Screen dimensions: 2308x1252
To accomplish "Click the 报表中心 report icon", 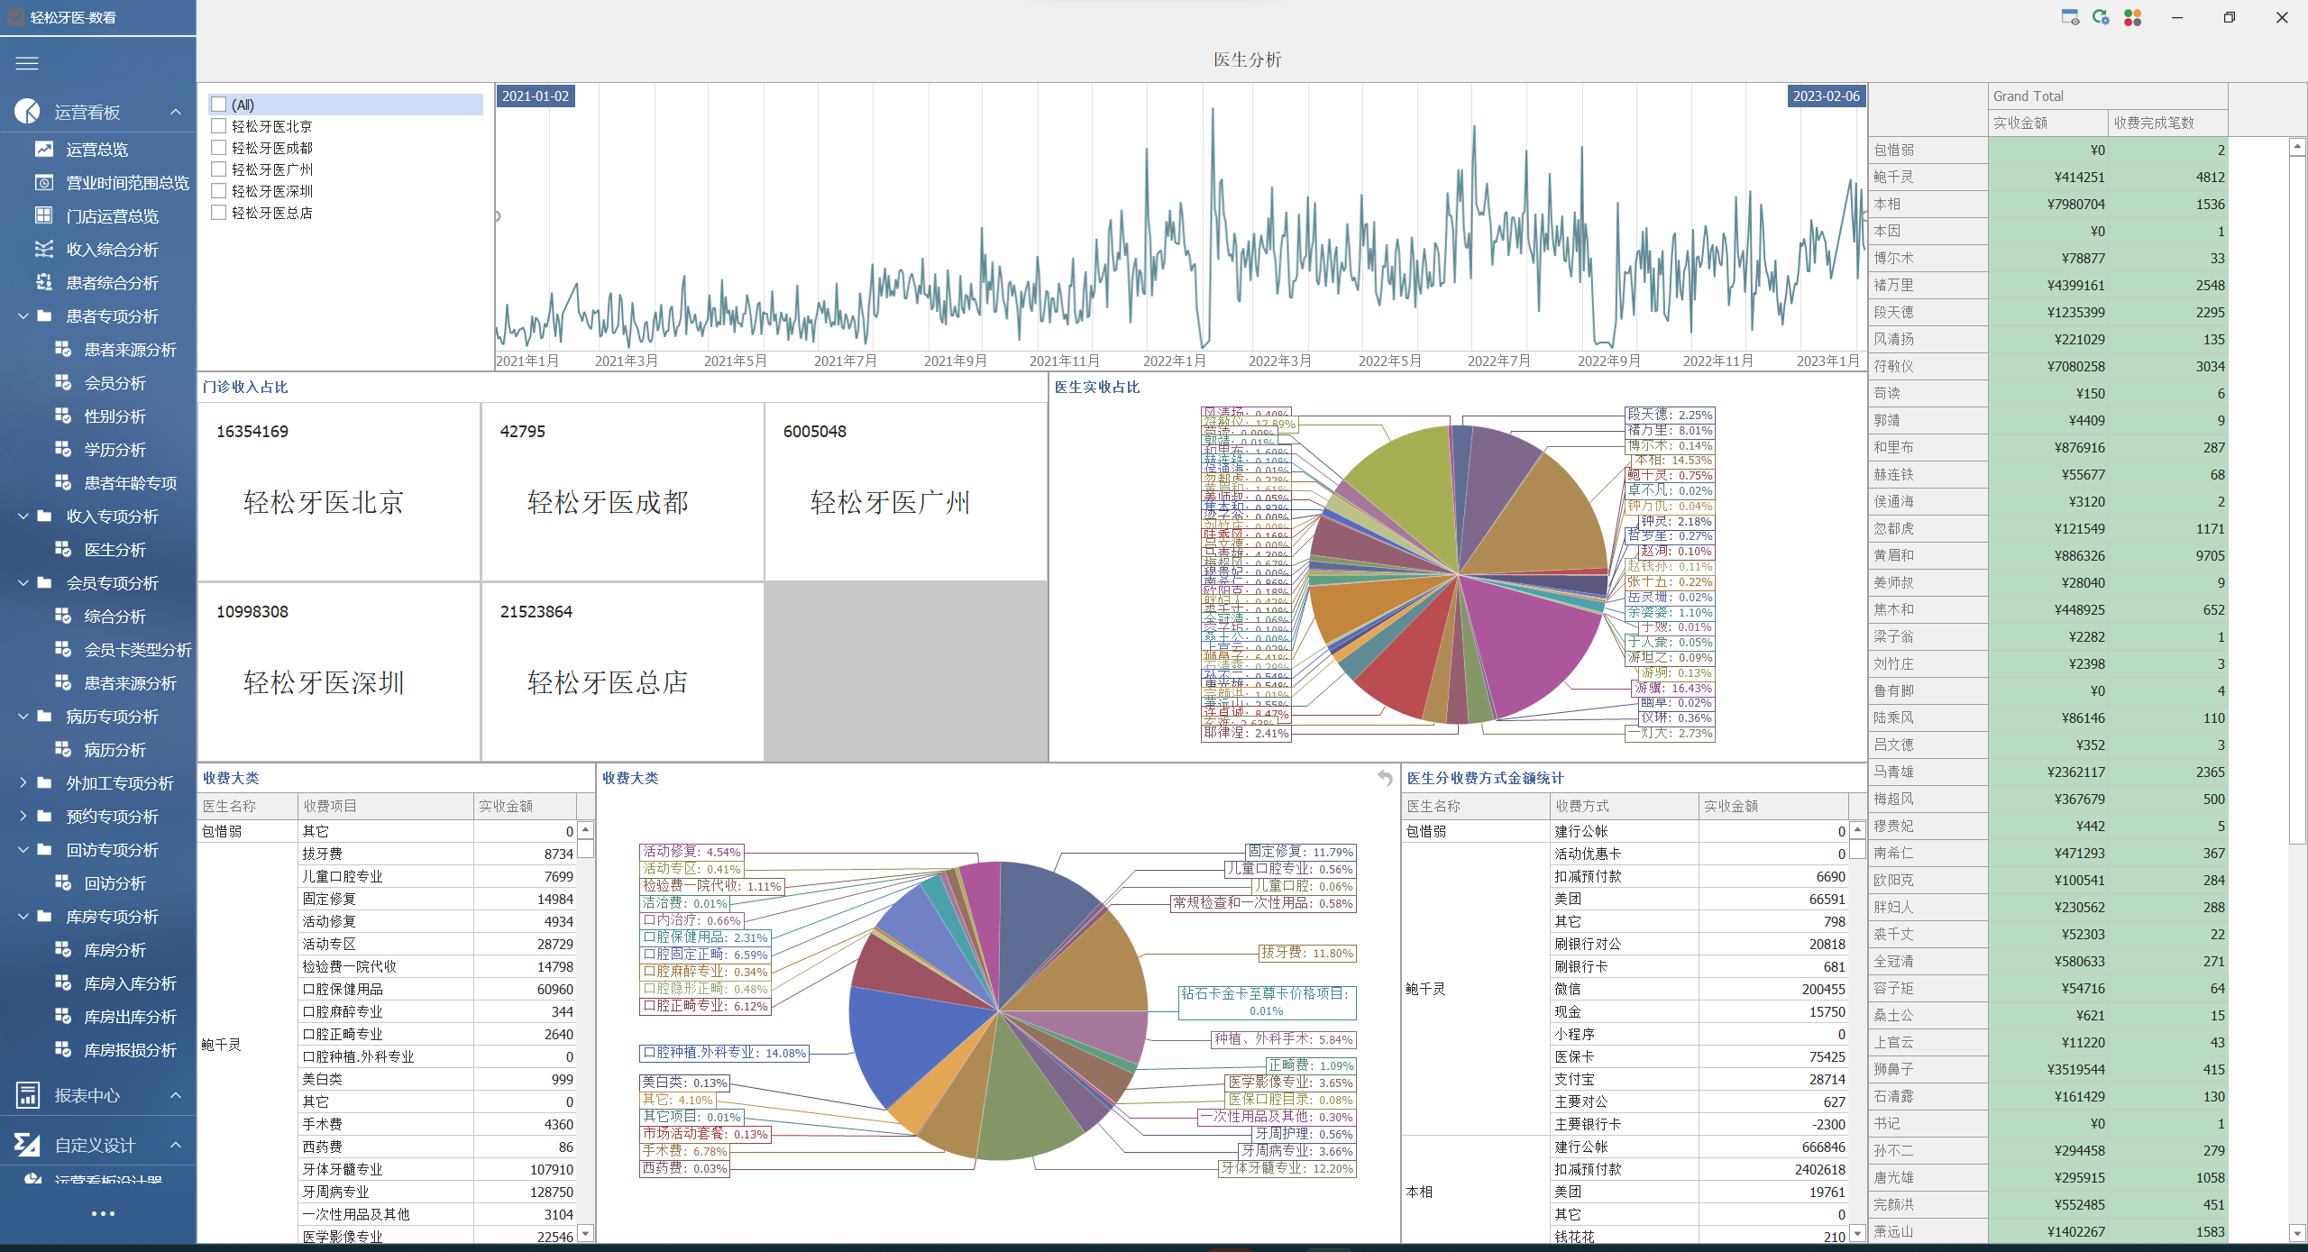I will coord(27,1095).
